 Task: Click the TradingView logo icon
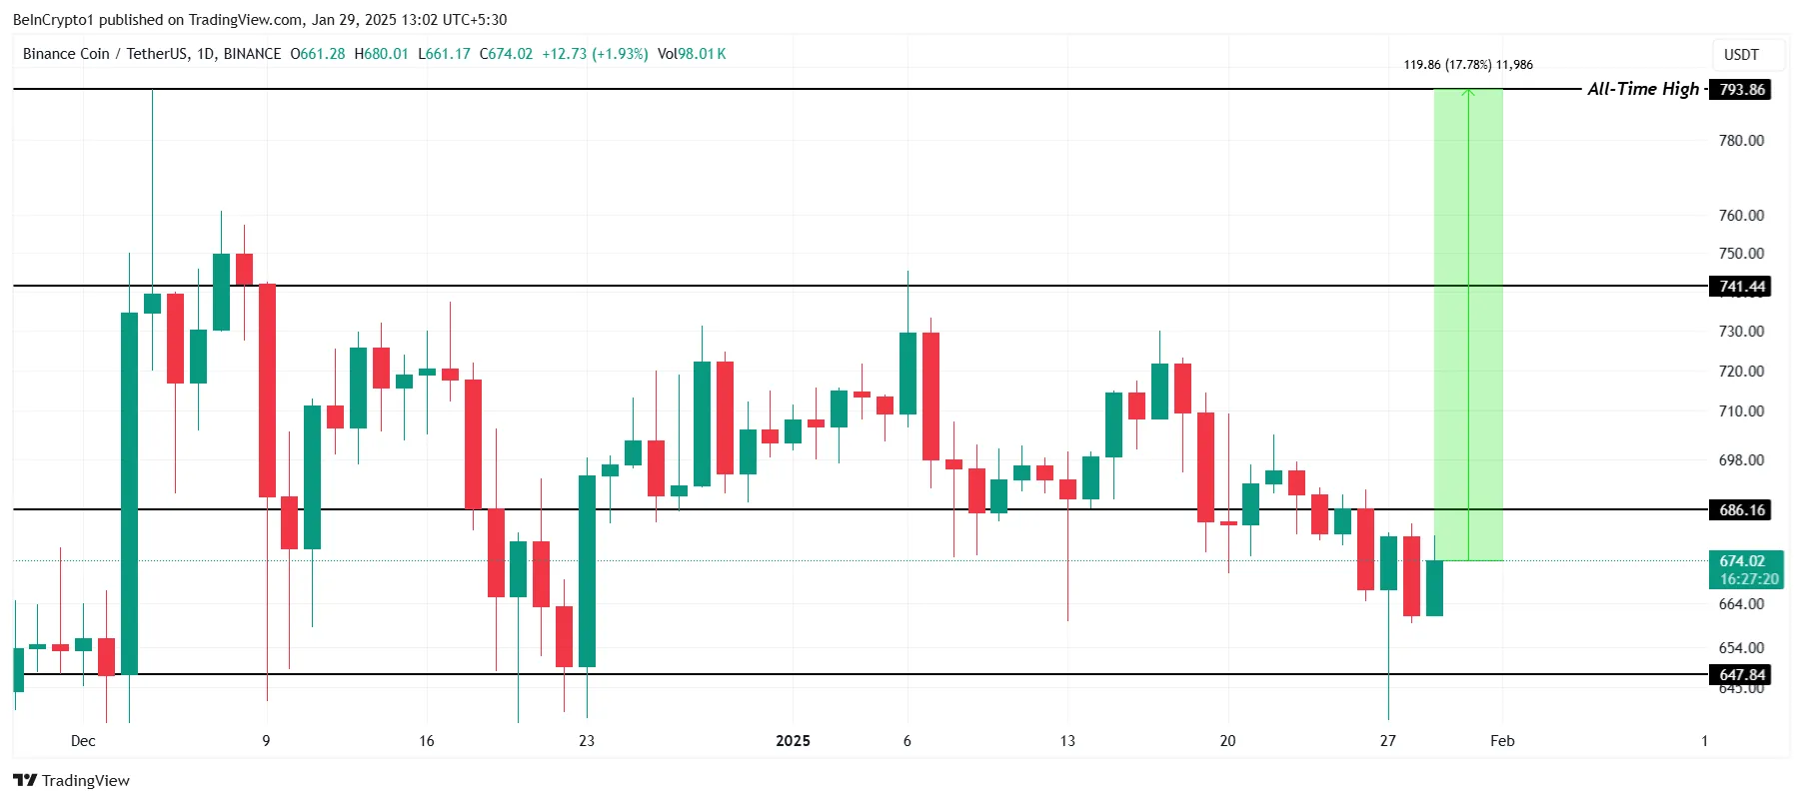(25, 780)
